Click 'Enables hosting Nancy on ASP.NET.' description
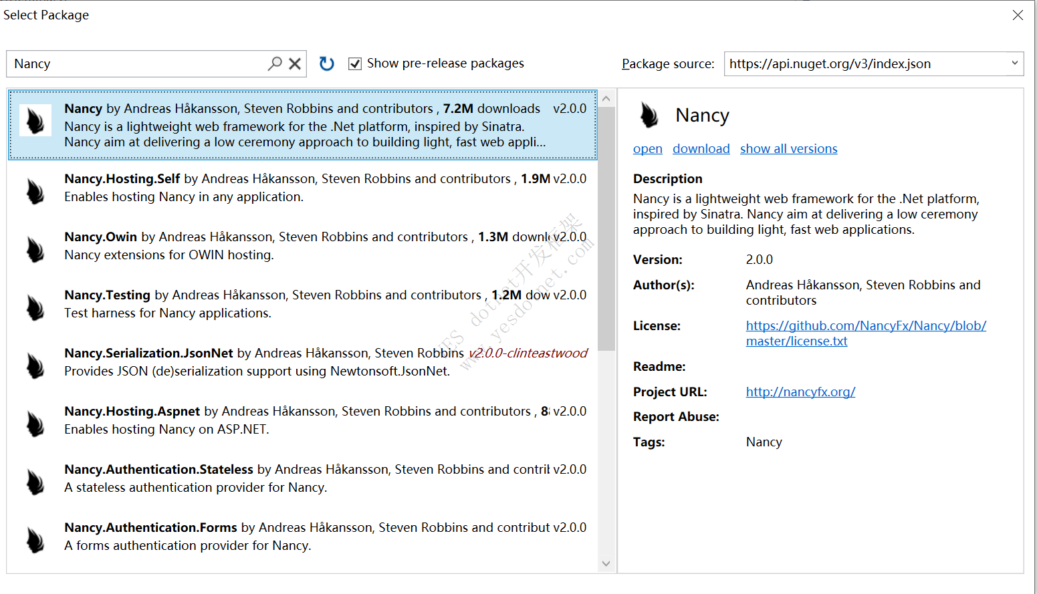Image resolution: width=1037 pixels, height=594 pixels. 167,429
